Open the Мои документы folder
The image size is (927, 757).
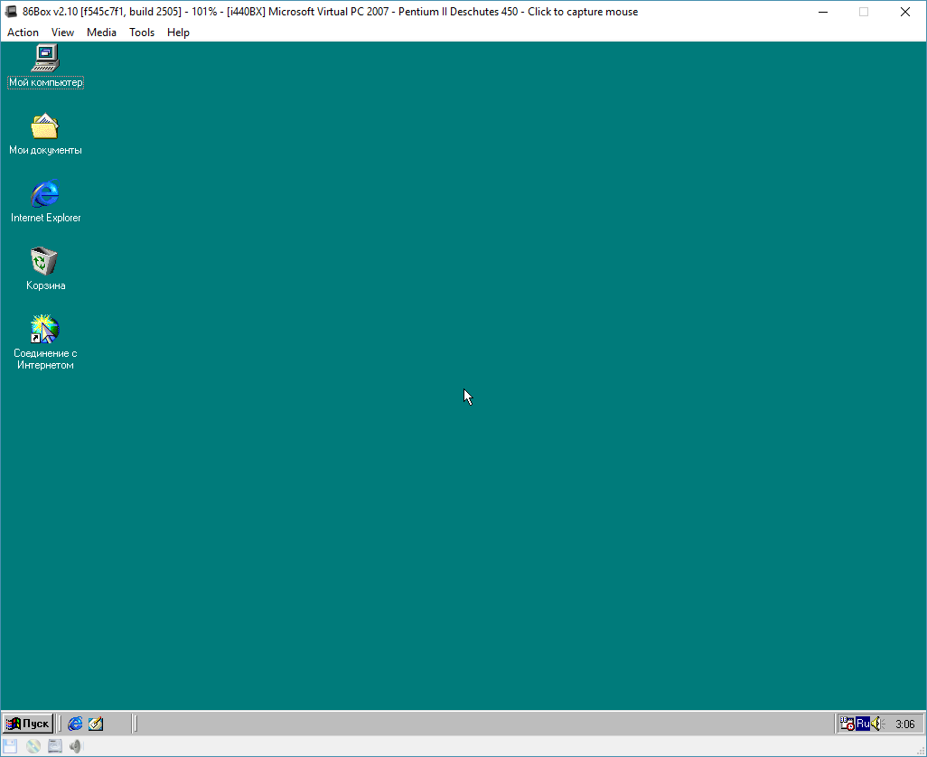click(x=45, y=128)
